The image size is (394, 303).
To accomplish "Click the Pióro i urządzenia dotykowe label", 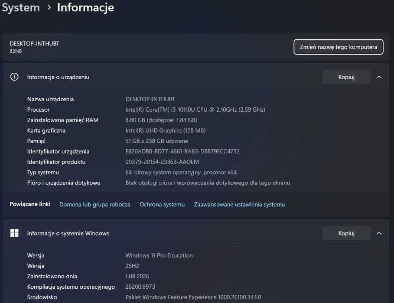I will point(64,183).
